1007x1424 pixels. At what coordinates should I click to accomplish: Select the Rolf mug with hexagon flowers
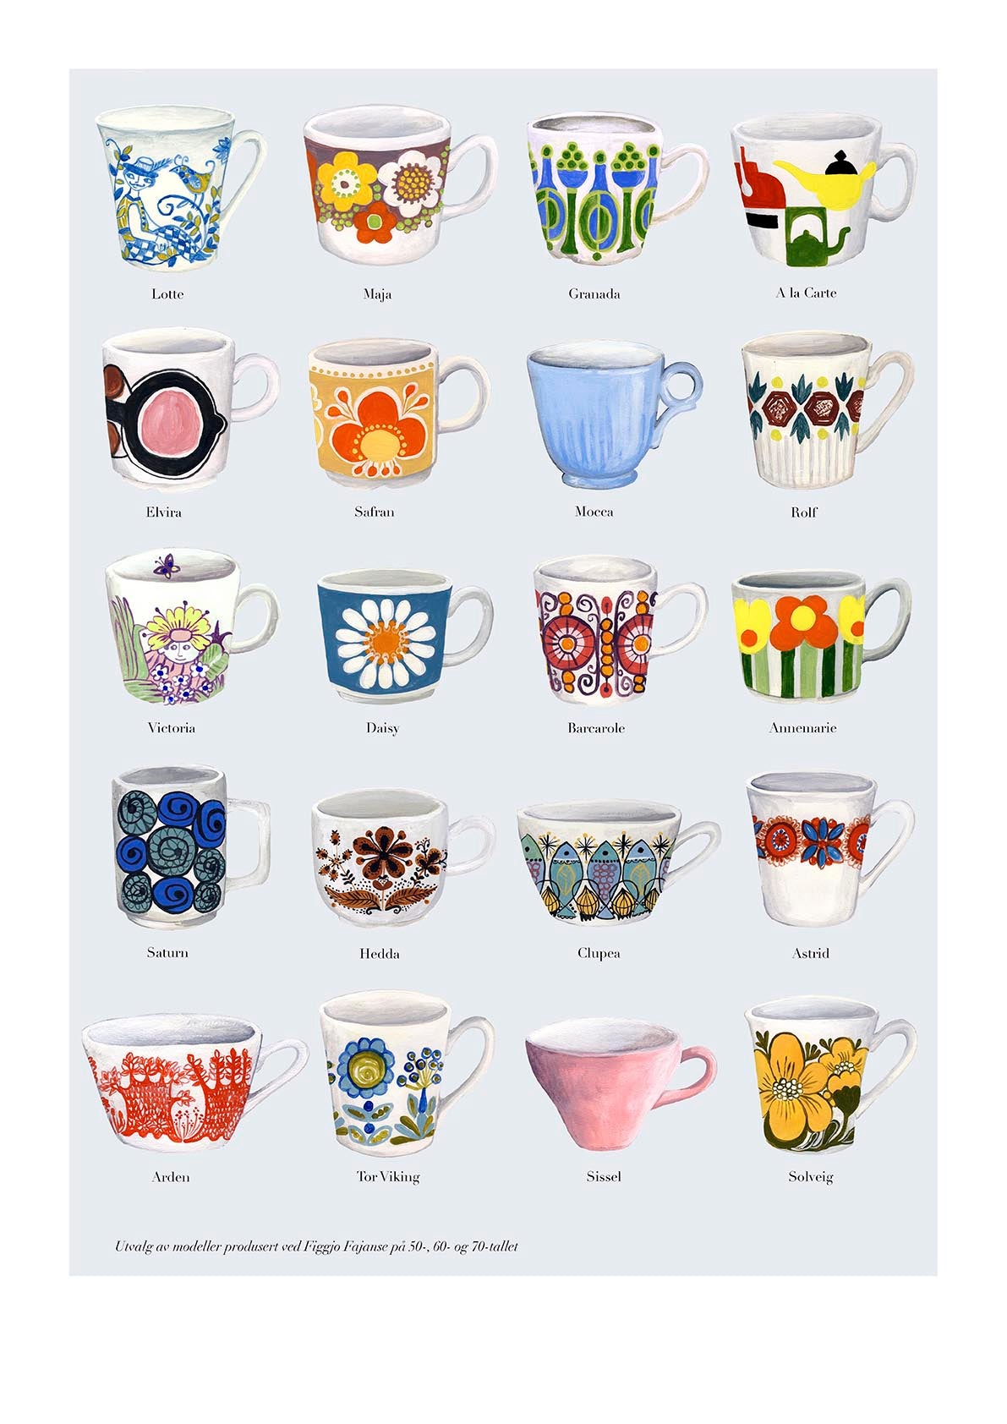coord(825,409)
